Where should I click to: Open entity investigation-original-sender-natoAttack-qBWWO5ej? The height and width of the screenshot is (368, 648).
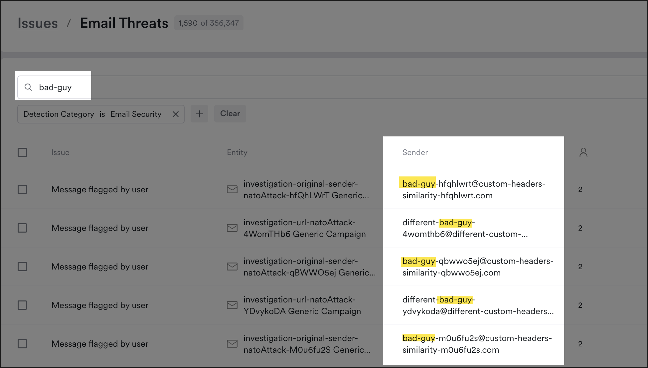(310, 267)
